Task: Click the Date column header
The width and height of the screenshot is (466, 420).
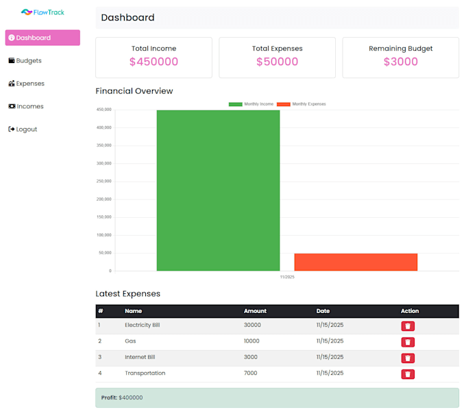Action: [x=323, y=311]
